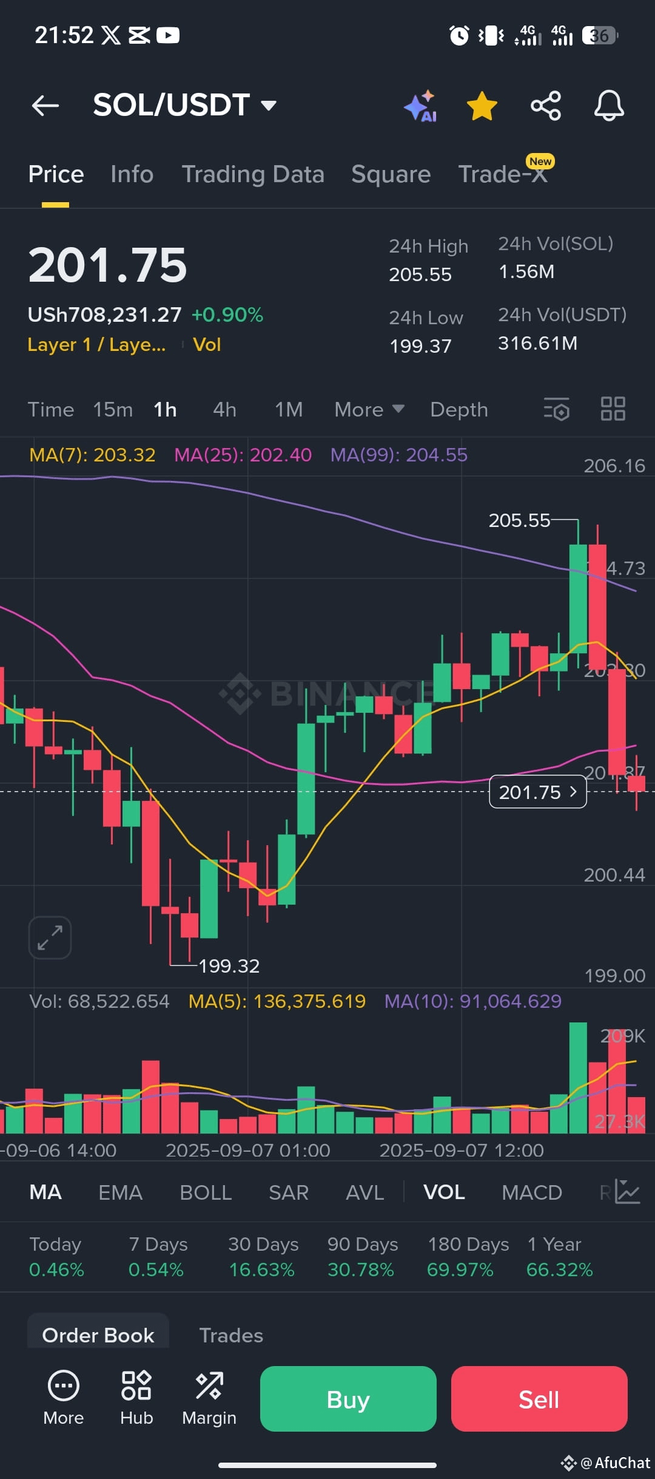Expand chart to fullscreen
Screen dimensions: 655x1479
(x=50, y=937)
